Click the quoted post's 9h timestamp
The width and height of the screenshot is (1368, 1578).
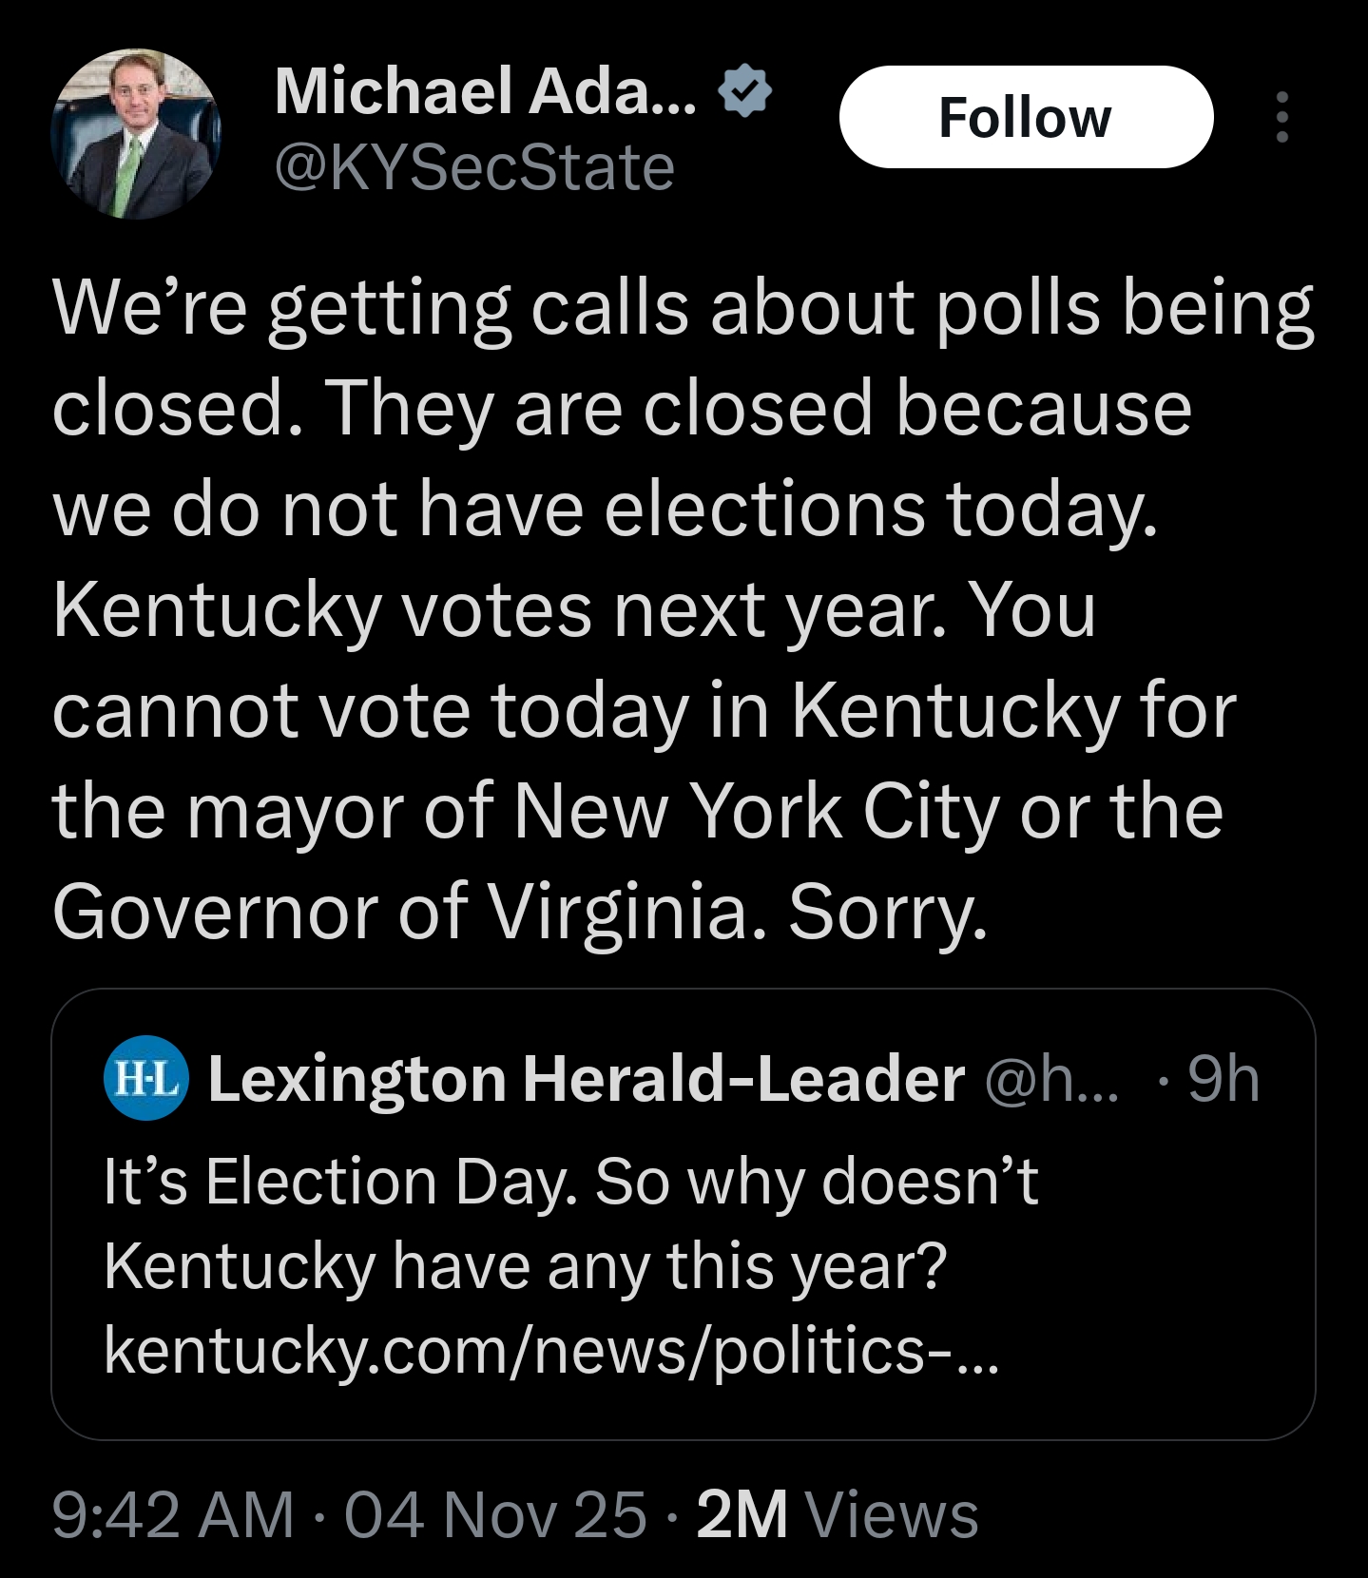pyautogui.click(x=1223, y=1079)
